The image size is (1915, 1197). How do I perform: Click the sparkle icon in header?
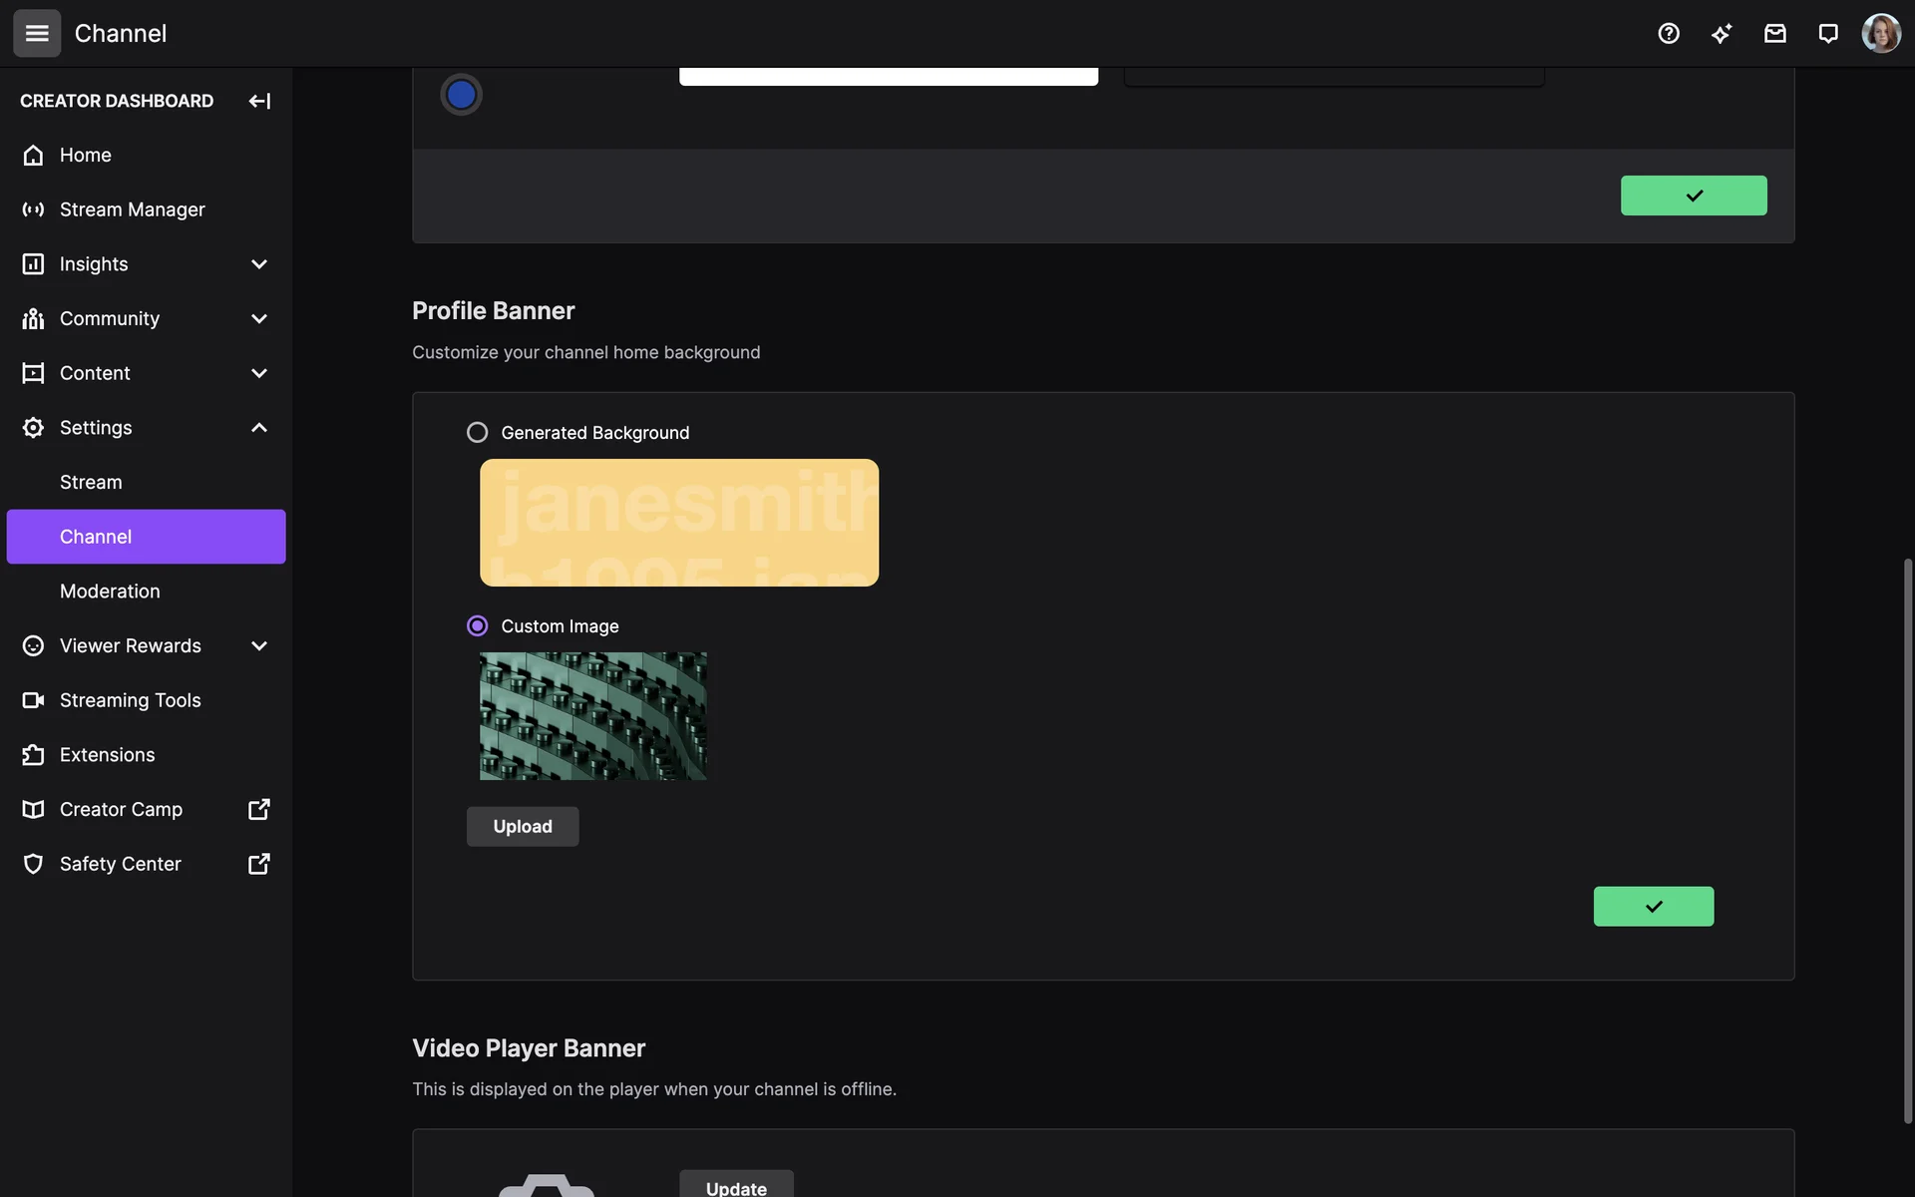[1722, 33]
